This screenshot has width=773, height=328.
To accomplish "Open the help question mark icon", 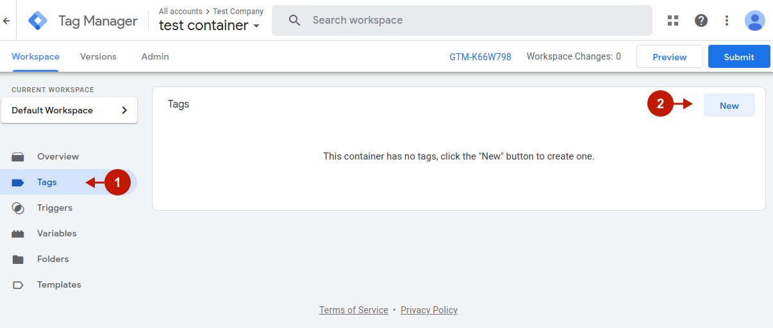I will tap(701, 20).
